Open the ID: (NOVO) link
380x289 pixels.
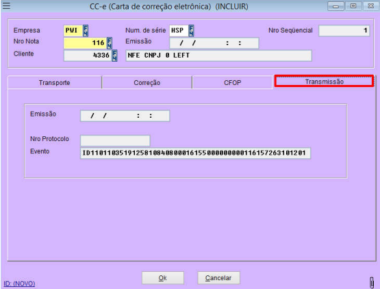[19, 284]
